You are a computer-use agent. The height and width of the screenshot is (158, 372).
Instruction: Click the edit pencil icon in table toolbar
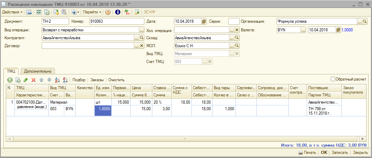point(26,80)
